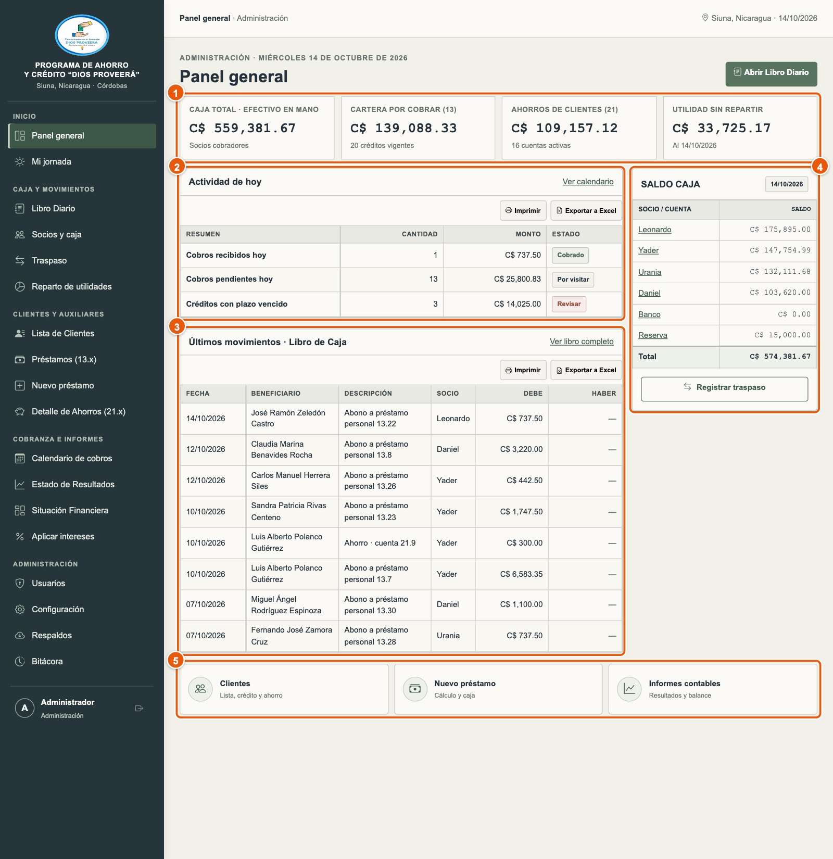Open Préstamos (13.x) in sidebar

tap(82, 359)
